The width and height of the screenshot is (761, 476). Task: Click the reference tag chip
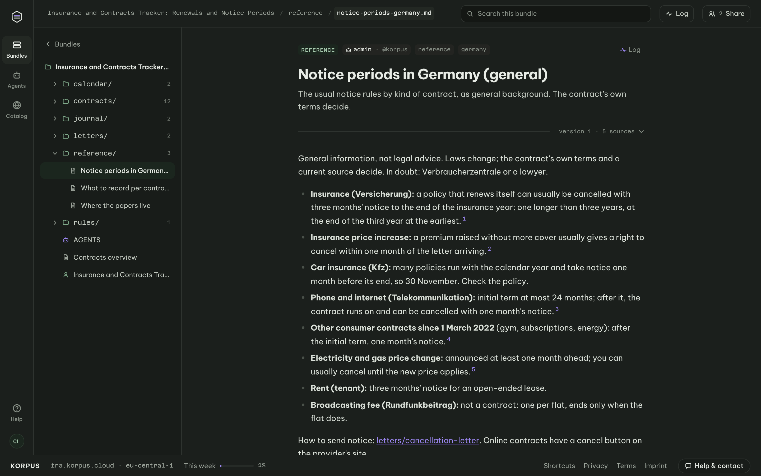click(x=434, y=49)
